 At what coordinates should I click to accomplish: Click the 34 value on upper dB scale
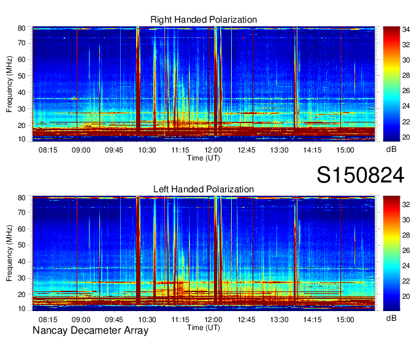[x=406, y=29]
